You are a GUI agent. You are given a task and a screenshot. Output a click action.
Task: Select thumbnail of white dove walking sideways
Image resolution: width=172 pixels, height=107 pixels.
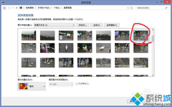103,48
